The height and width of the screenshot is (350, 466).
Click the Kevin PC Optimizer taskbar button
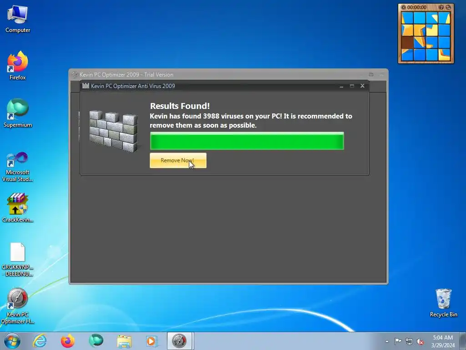click(180, 341)
